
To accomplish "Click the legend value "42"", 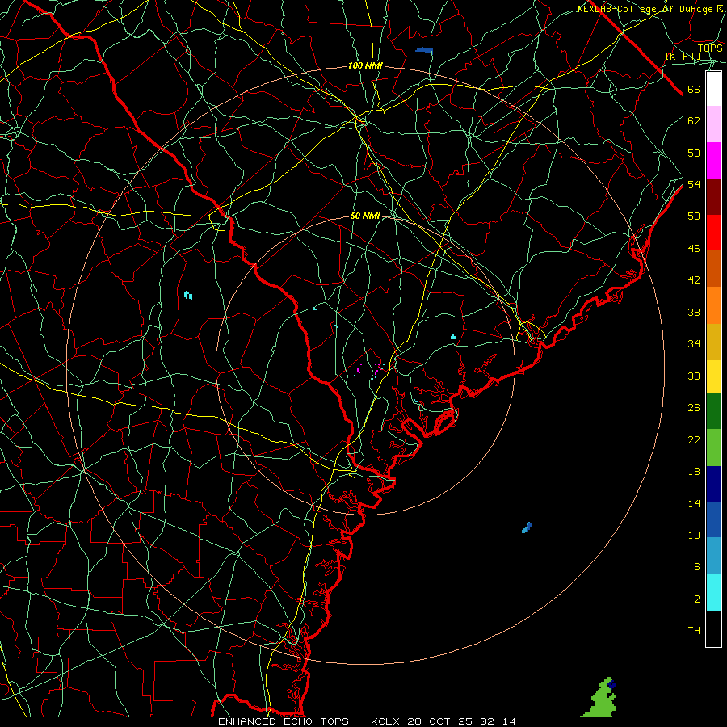I will click(694, 280).
